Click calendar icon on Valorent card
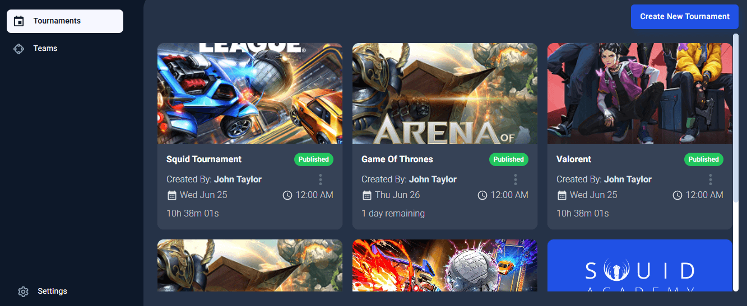This screenshot has width=747, height=306. 562,195
